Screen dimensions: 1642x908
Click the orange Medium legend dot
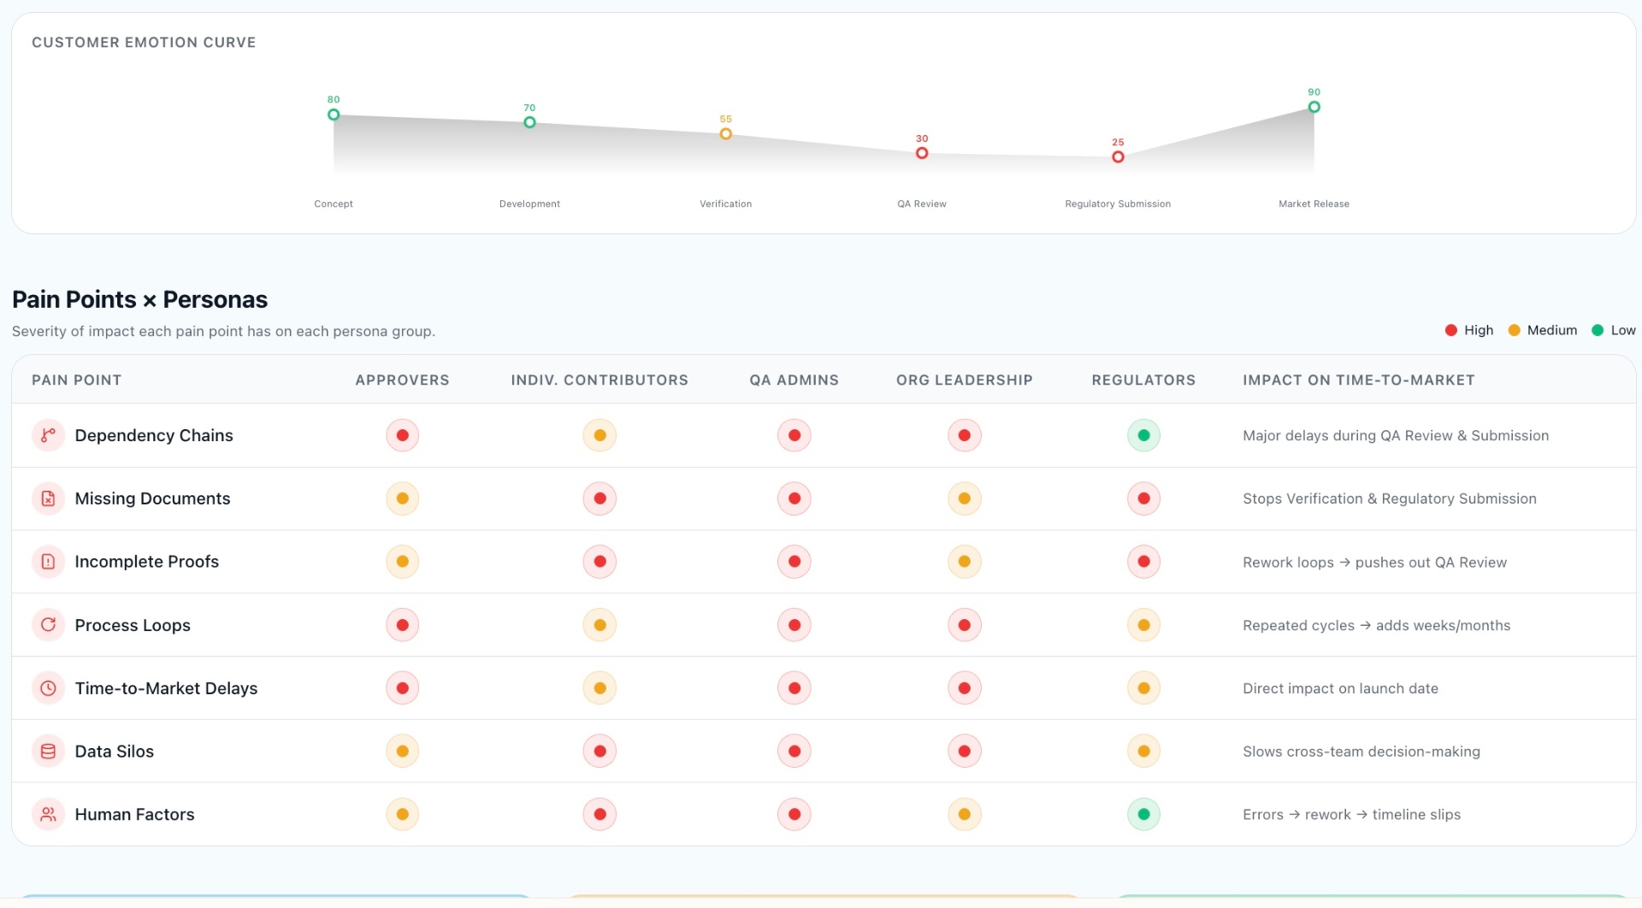tap(1514, 330)
